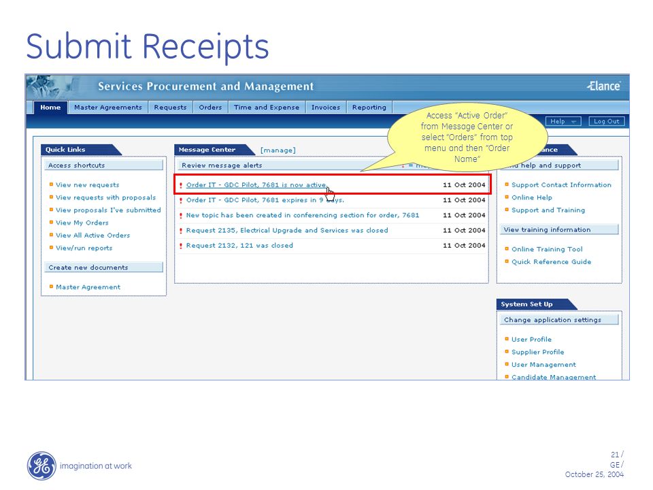Click alert icon beside Request 2135 message
Screen dimensions: 653x490
point(181,231)
